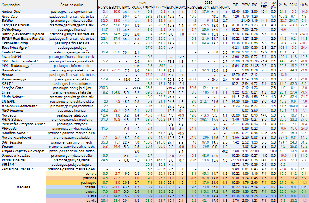Select Ditton pievadkezu rūpnica cell
Viewport: 309px width, 203px height.
[x=23, y=34]
